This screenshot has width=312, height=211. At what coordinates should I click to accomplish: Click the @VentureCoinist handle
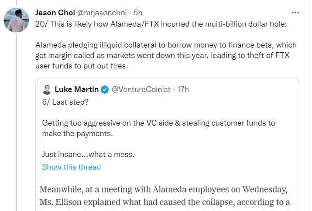pyautogui.click(x=141, y=90)
